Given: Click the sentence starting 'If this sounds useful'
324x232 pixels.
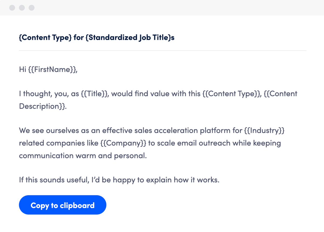Looking at the screenshot, I should click(119, 180).
